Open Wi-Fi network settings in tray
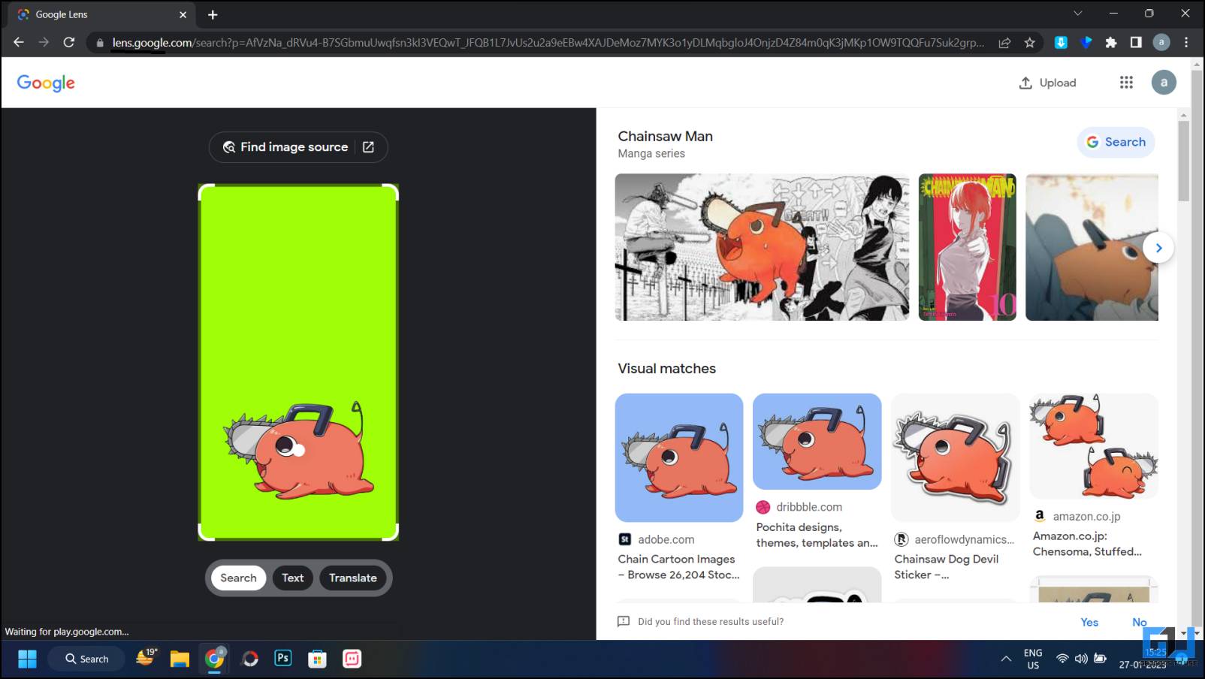Viewport: 1205px width, 679px height. 1062,659
